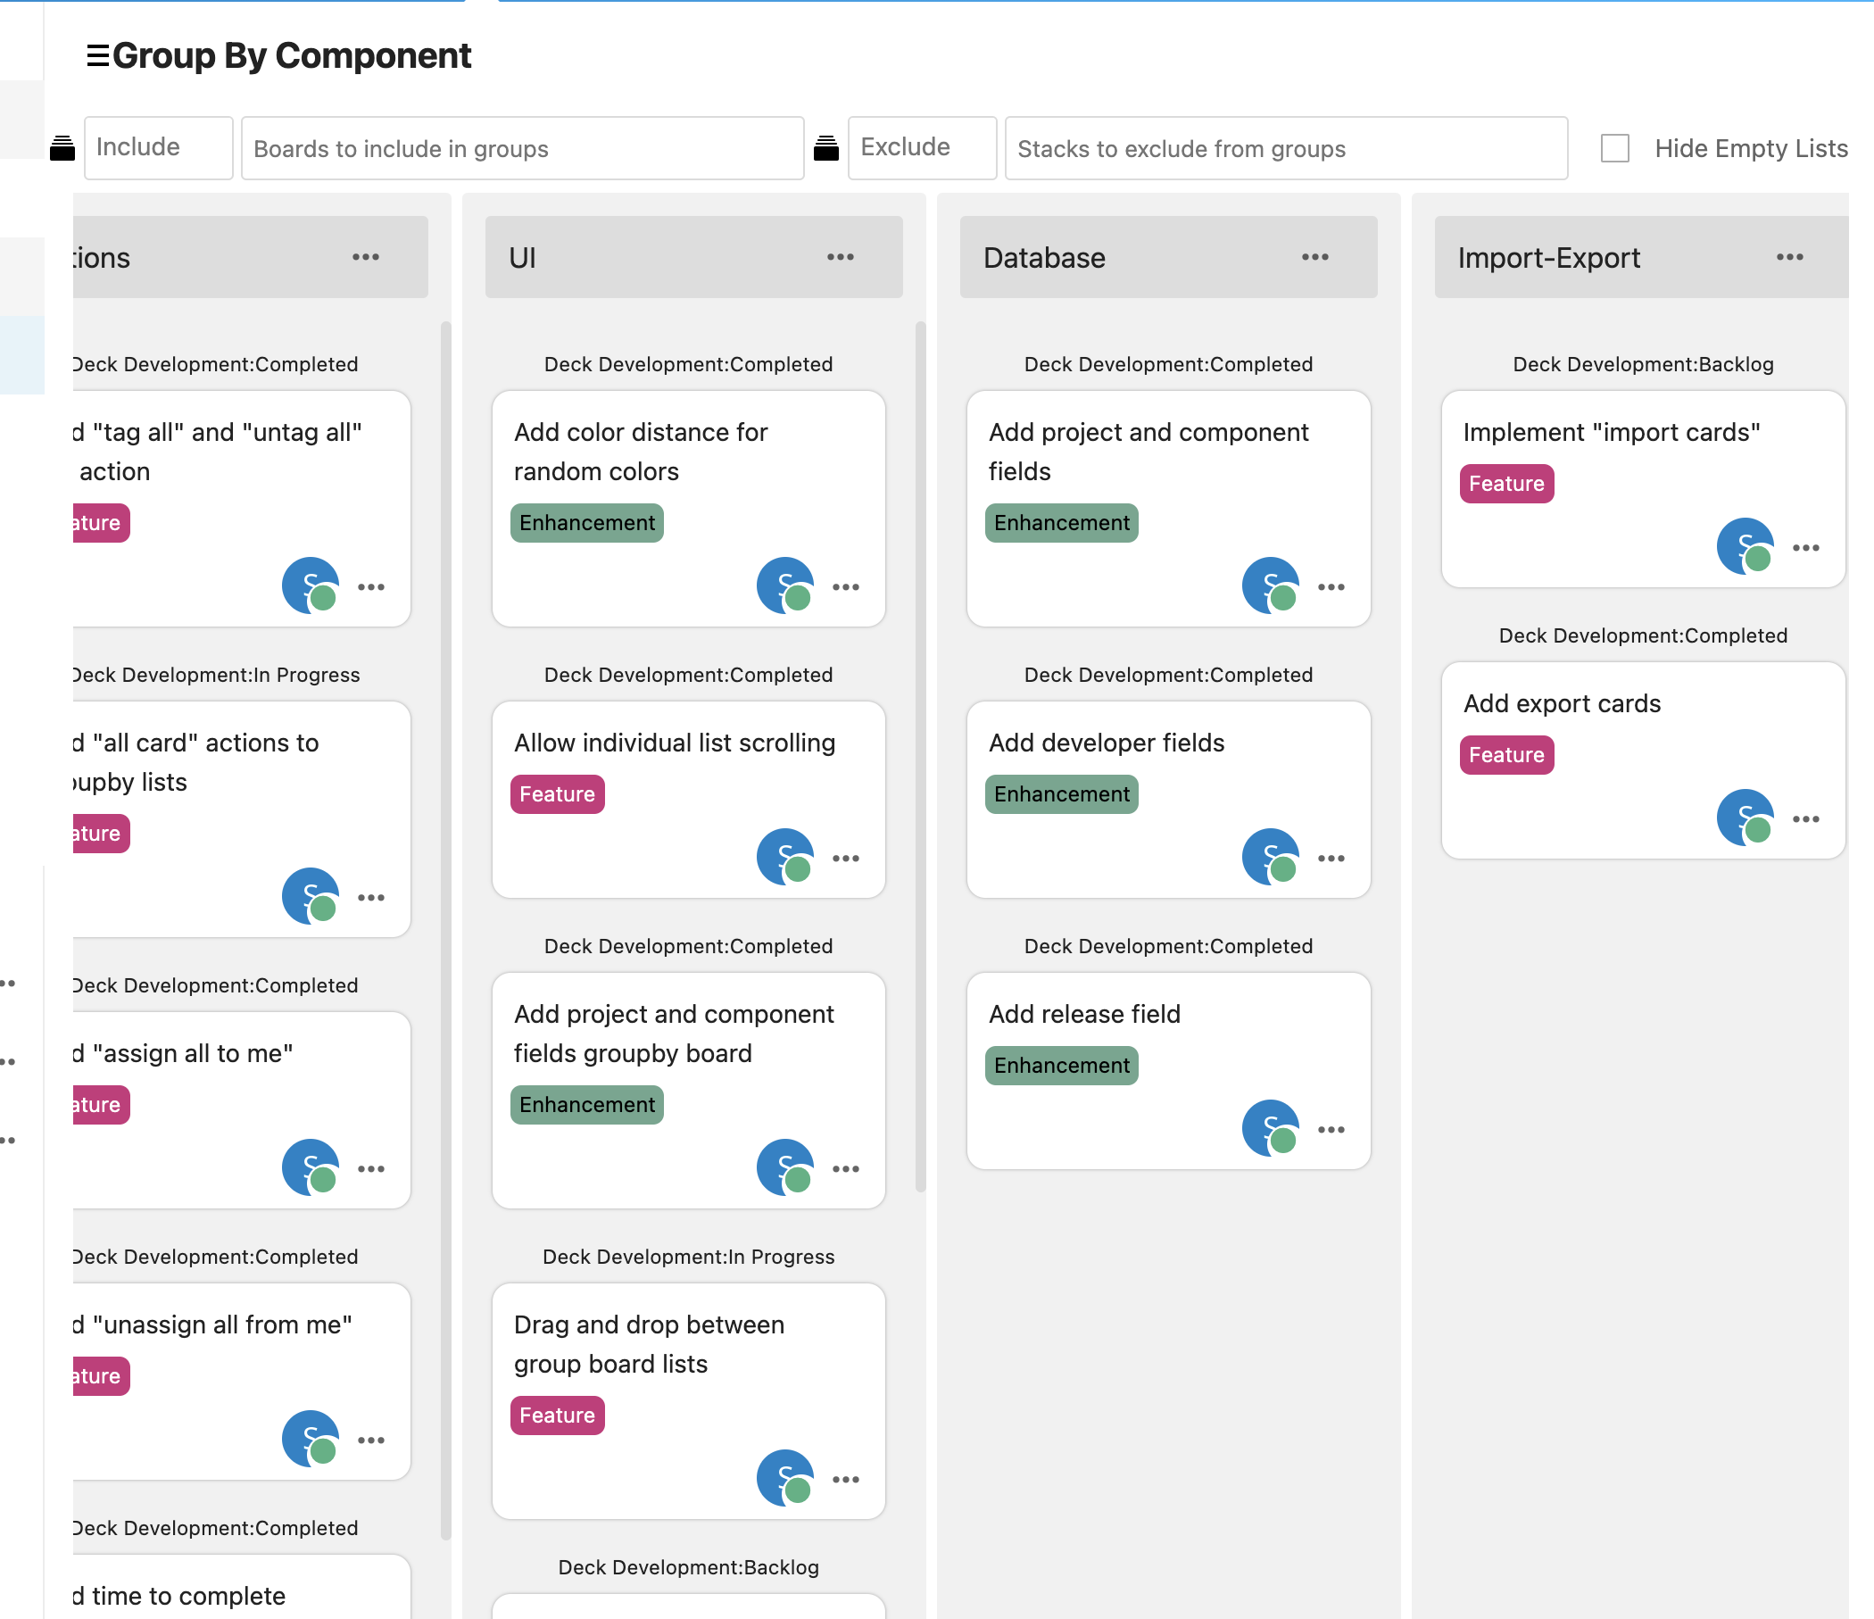Screen dimensions: 1874x1619
Task: Open actions for 'Add color distance' card
Action: [x=846, y=587]
